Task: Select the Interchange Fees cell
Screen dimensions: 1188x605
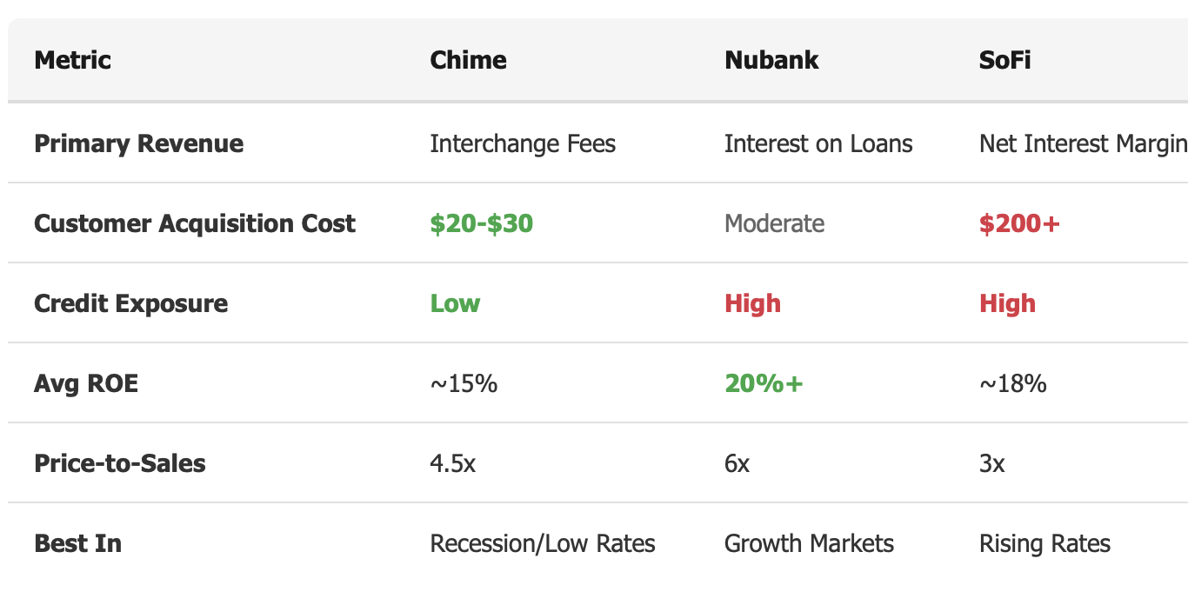Action: 523,143
